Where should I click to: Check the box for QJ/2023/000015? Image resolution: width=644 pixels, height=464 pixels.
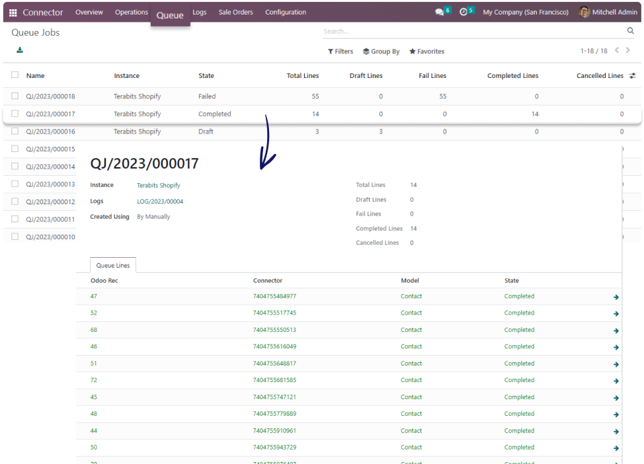click(15, 149)
